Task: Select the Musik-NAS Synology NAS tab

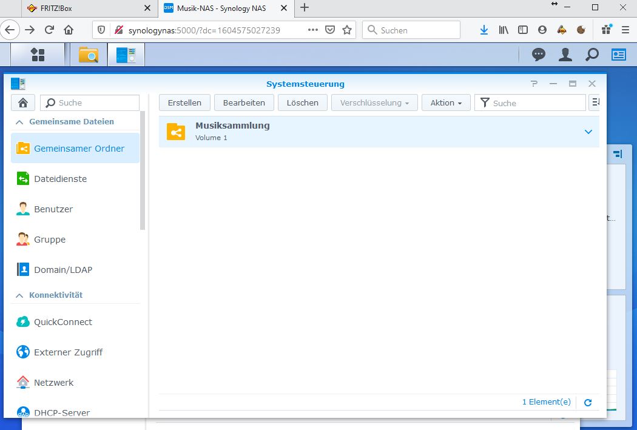Action: 226,8
